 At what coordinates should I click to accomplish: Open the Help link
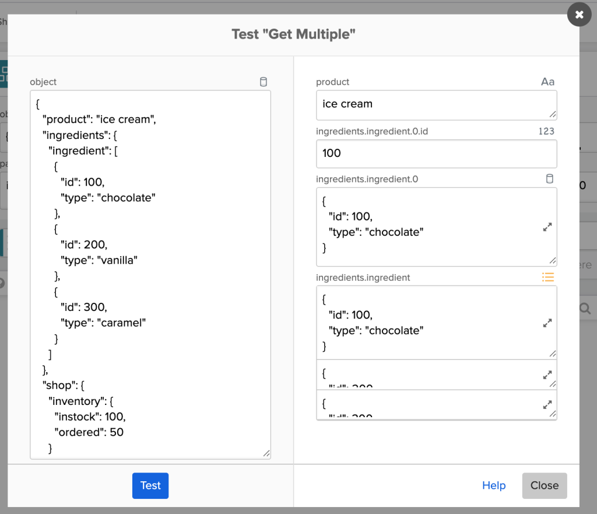[494, 485]
